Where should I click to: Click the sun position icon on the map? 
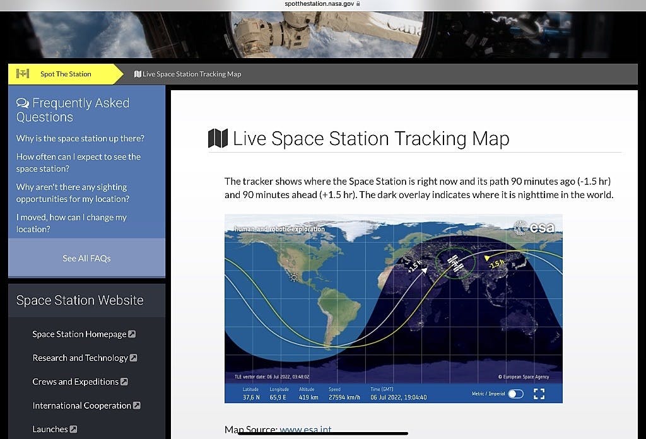(293, 277)
